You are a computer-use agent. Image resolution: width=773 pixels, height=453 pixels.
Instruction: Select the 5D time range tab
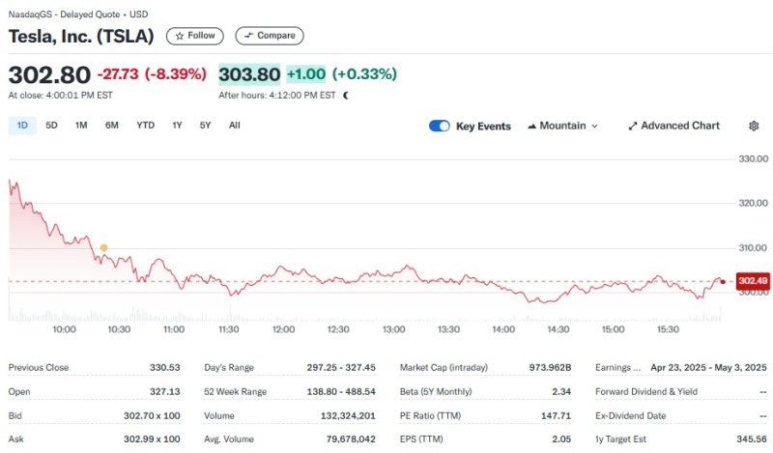click(x=51, y=126)
